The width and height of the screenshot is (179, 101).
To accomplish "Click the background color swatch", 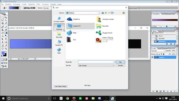I will [5, 55].
